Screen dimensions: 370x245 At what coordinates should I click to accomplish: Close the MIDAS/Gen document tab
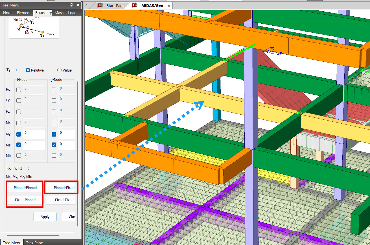pyautogui.click(x=169, y=6)
